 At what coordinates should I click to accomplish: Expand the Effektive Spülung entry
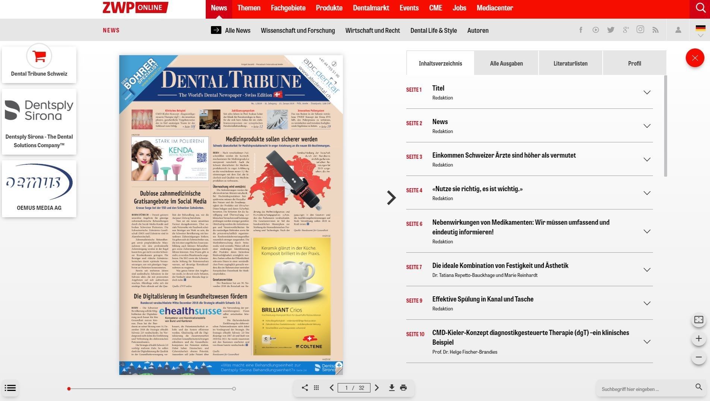pos(647,303)
